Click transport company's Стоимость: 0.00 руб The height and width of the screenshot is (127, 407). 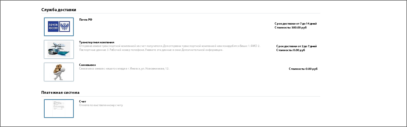coord(291,50)
